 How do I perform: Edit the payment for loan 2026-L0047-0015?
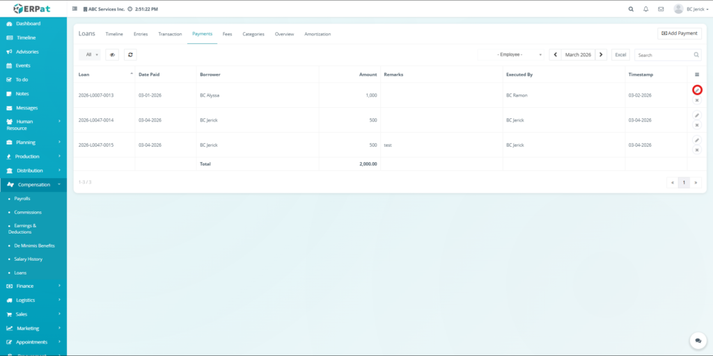(x=696, y=140)
